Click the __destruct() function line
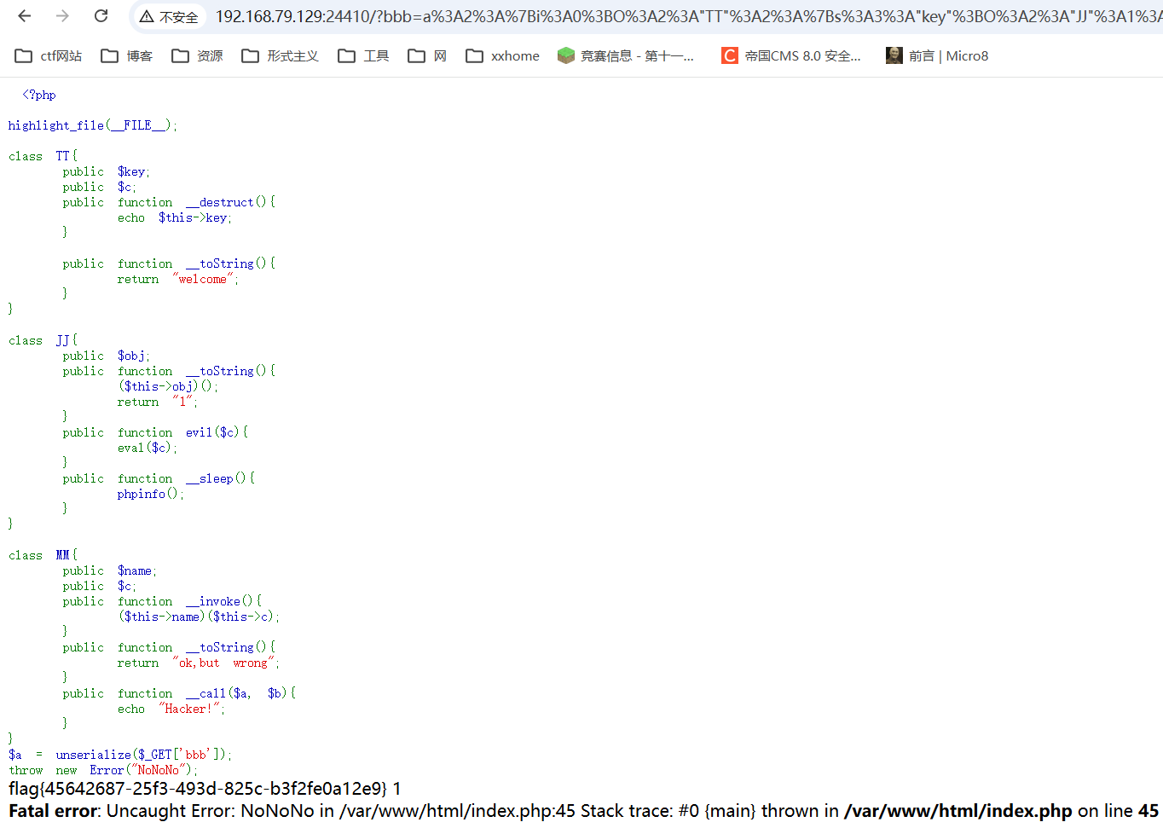The image size is (1163, 828). coord(169,202)
